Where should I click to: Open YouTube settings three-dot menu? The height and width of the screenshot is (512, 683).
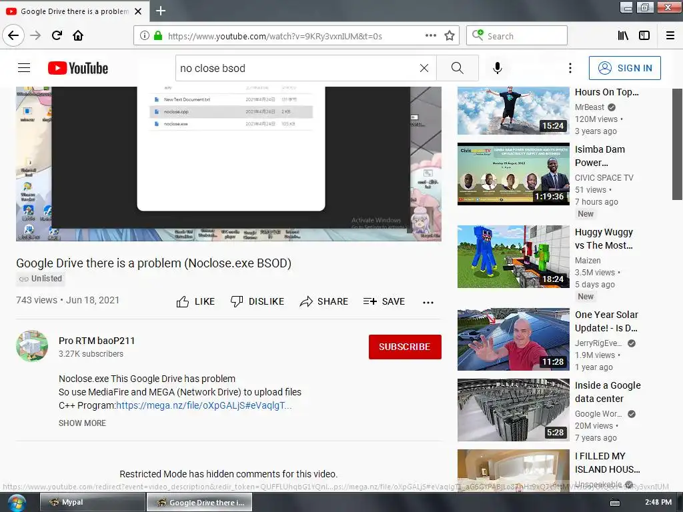(x=570, y=68)
